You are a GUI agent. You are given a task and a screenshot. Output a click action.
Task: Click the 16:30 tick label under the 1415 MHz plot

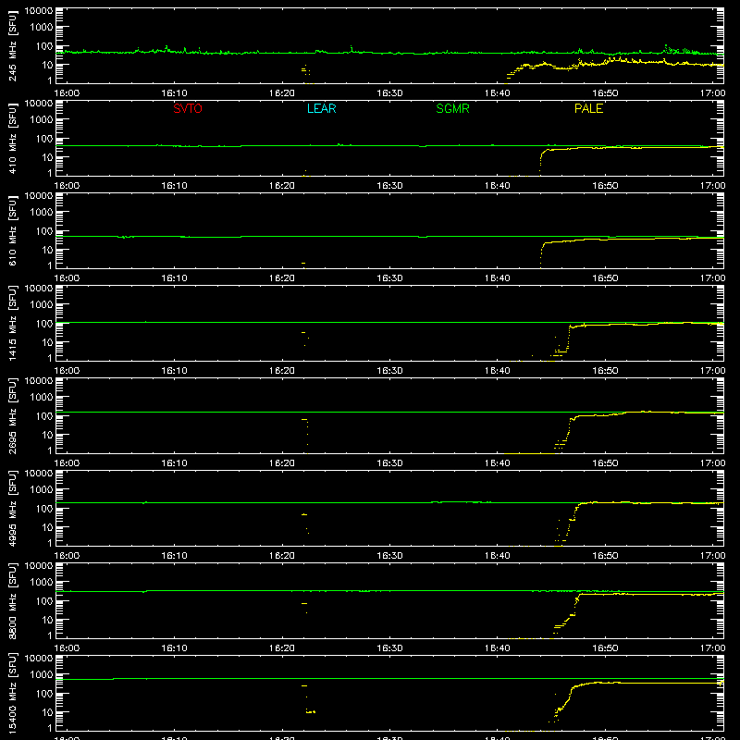[x=389, y=371]
